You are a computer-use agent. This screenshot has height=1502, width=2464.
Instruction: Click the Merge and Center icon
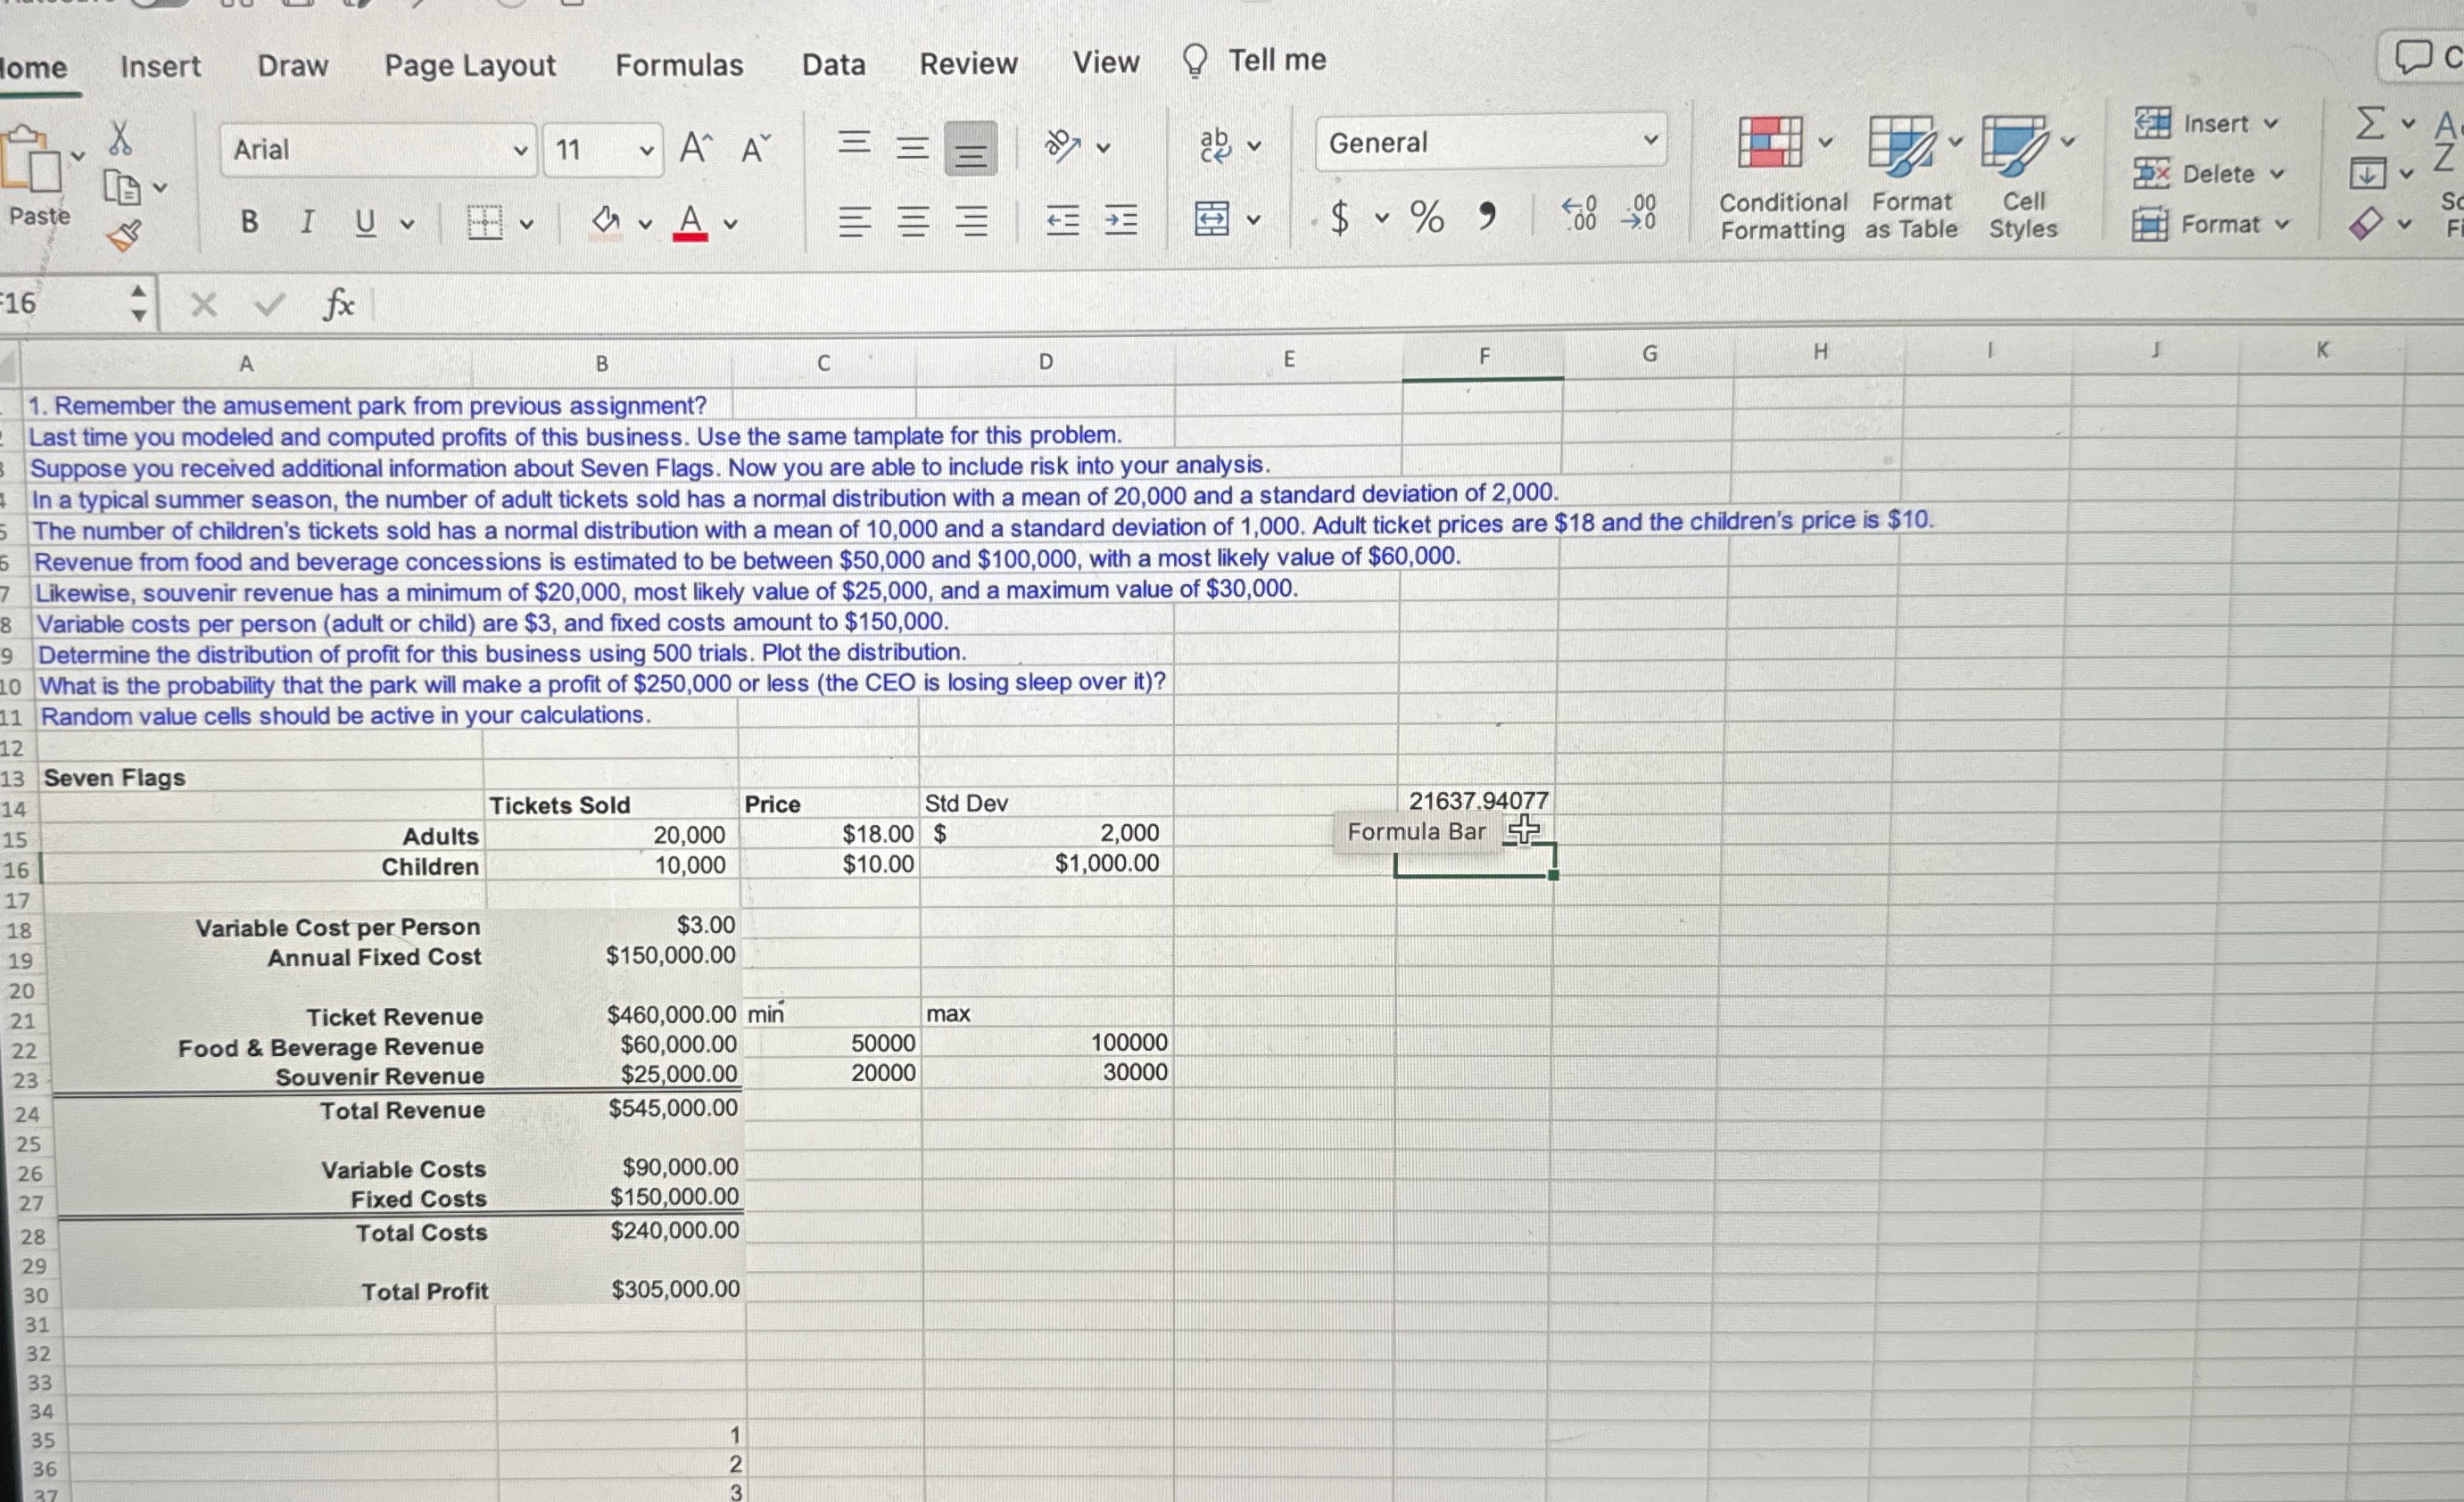point(1212,218)
